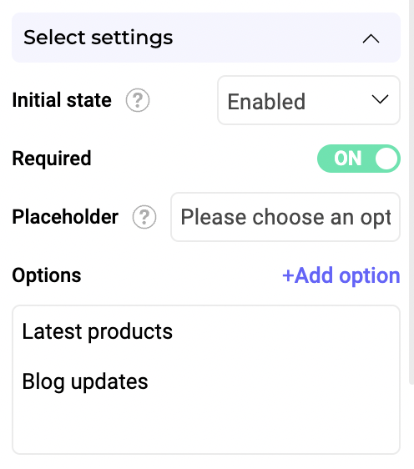Click the white knob of Required switch
Screen dimensions: 414x469
click(x=386, y=159)
